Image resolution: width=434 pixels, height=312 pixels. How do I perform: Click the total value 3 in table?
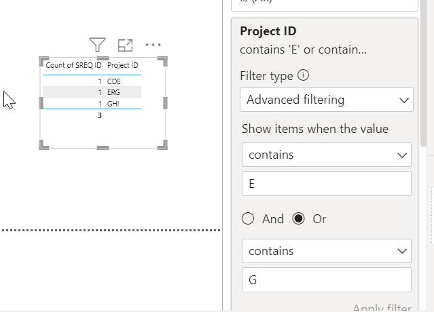coord(100,115)
